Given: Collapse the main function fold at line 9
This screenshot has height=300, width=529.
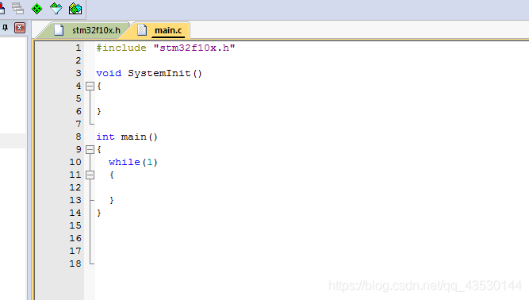Looking at the screenshot, I should pos(90,149).
